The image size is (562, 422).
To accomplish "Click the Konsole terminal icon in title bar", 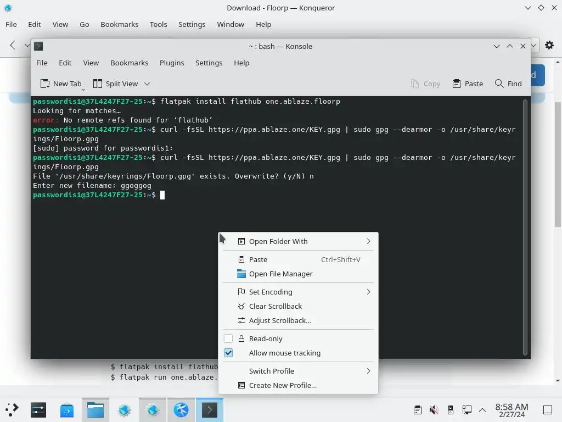I will pos(38,46).
